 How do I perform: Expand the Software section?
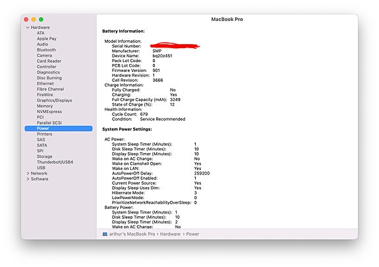coord(28,179)
